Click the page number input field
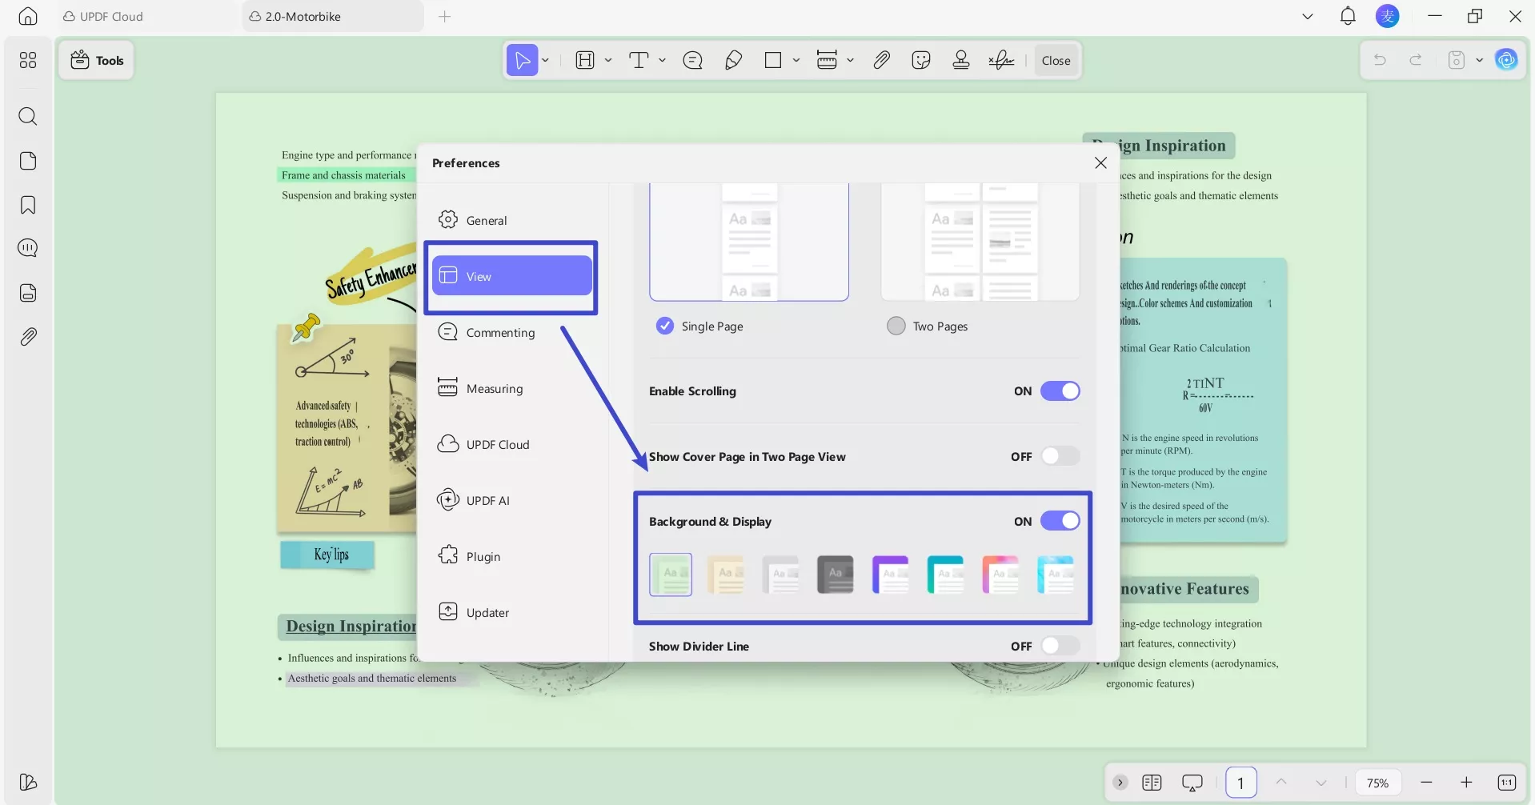 click(x=1240, y=783)
